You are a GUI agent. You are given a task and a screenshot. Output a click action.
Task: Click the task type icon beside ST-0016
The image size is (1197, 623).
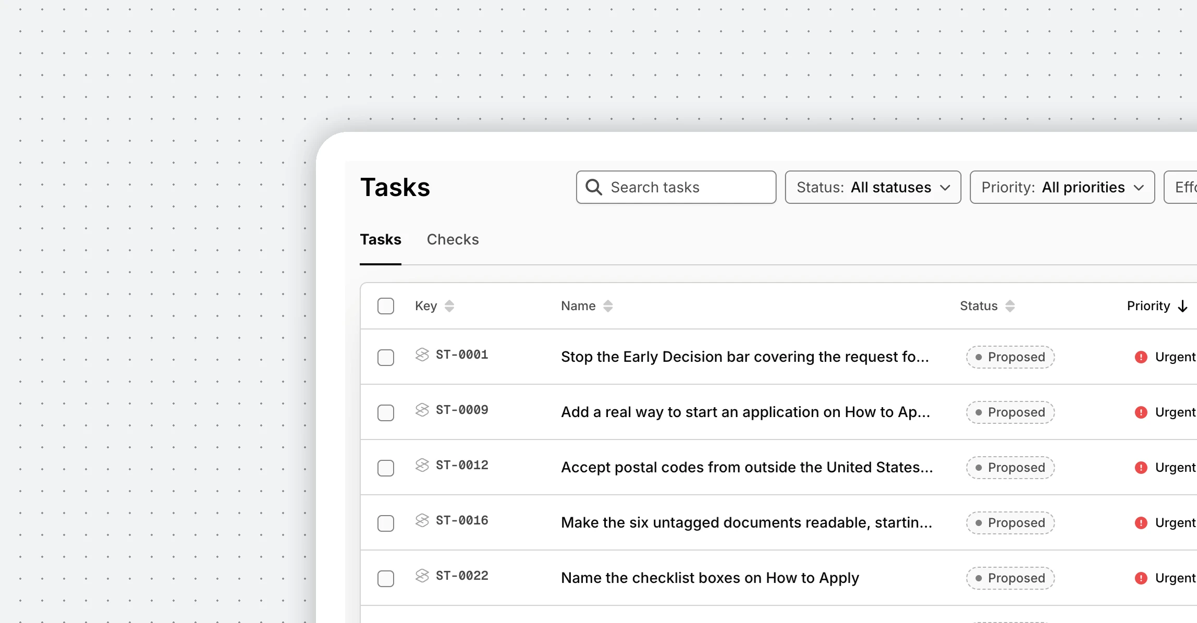(x=422, y=520)
